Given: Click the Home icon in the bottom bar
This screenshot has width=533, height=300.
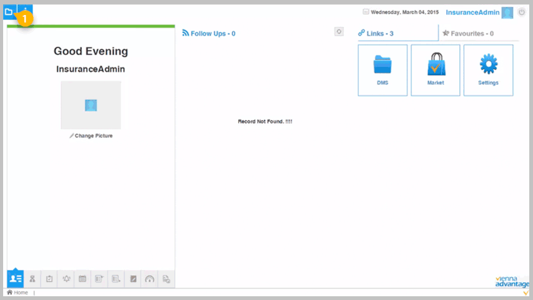Looking at the screenshot, I should pos(9,292).
